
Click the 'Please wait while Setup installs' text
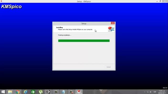75,30
